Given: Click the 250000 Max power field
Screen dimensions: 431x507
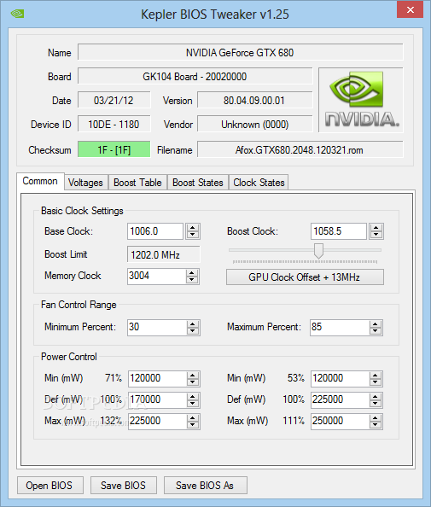Looking at the screenshot, I should click(x=341, y=422).
